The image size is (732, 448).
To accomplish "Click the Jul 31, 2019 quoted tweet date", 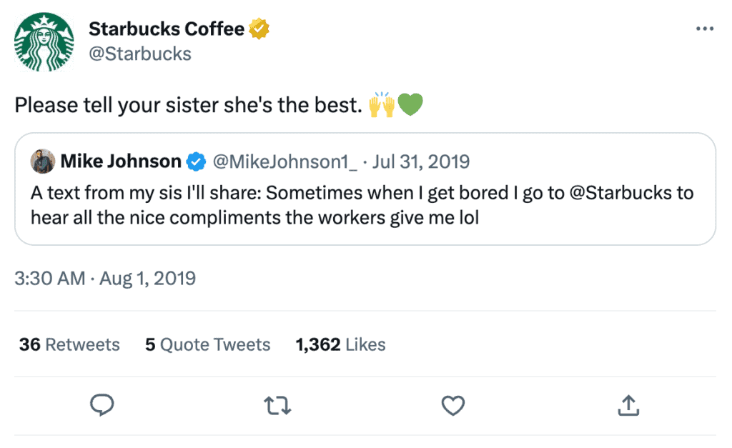I will click(421, 161).
